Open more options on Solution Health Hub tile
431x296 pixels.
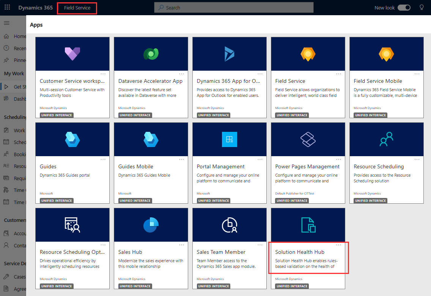click(x=338, y=245)
